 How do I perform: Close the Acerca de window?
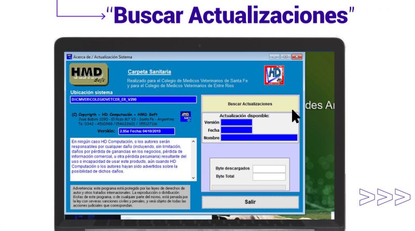[297, 57]
